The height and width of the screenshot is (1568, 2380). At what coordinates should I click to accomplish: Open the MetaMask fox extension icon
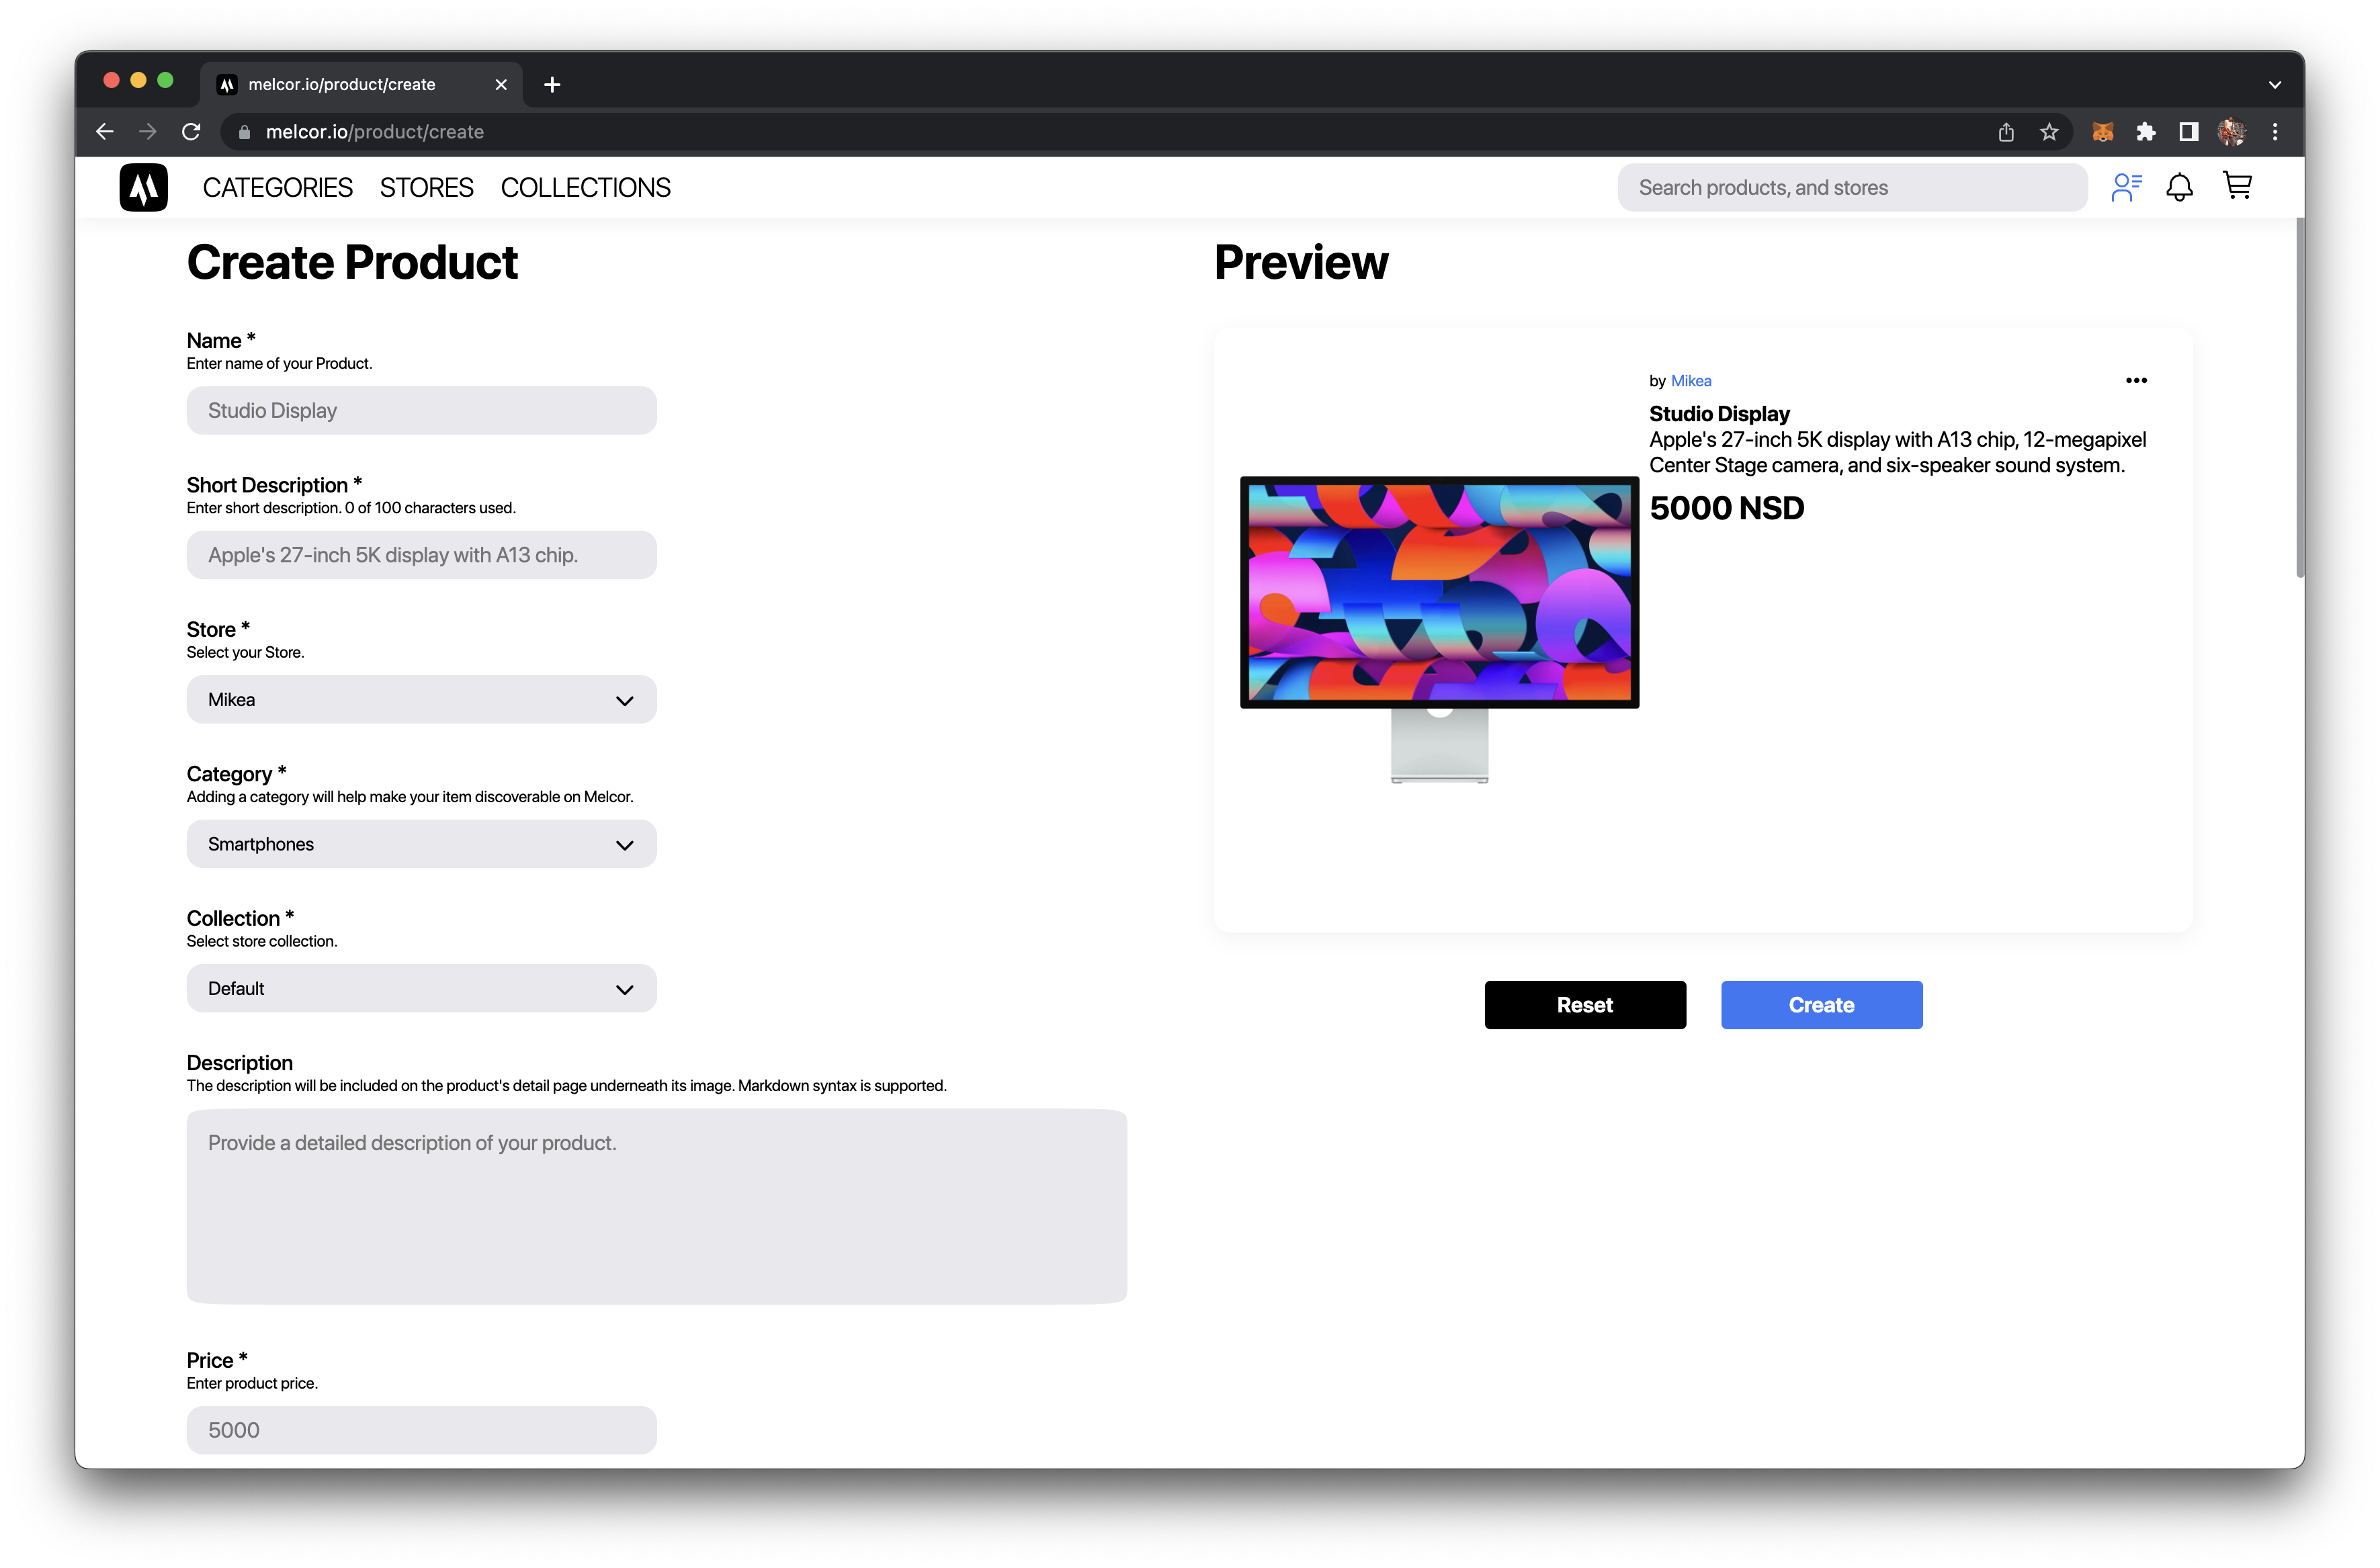click(2103, 131)
